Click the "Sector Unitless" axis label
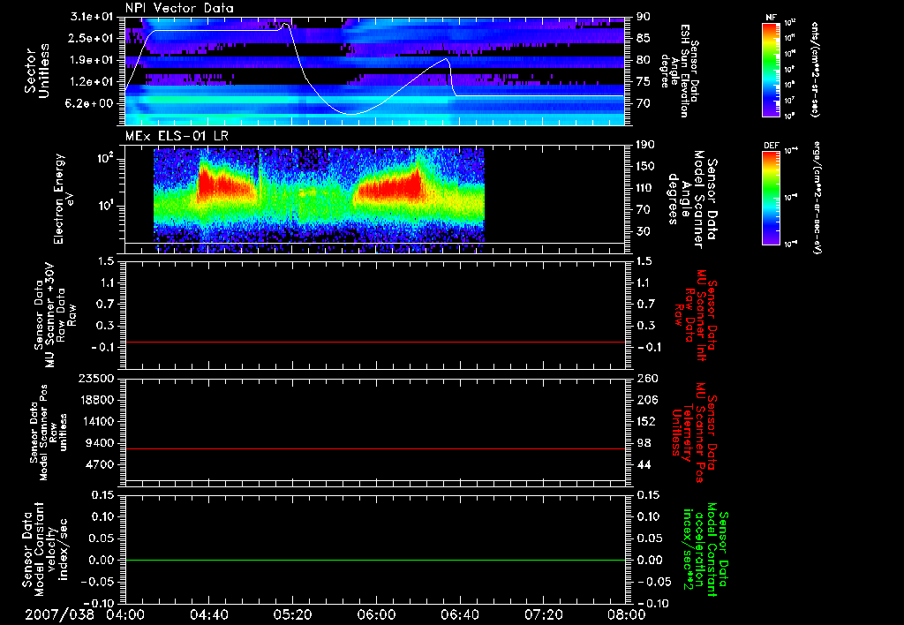Viewport: 904px width, 625px height. 37,71
